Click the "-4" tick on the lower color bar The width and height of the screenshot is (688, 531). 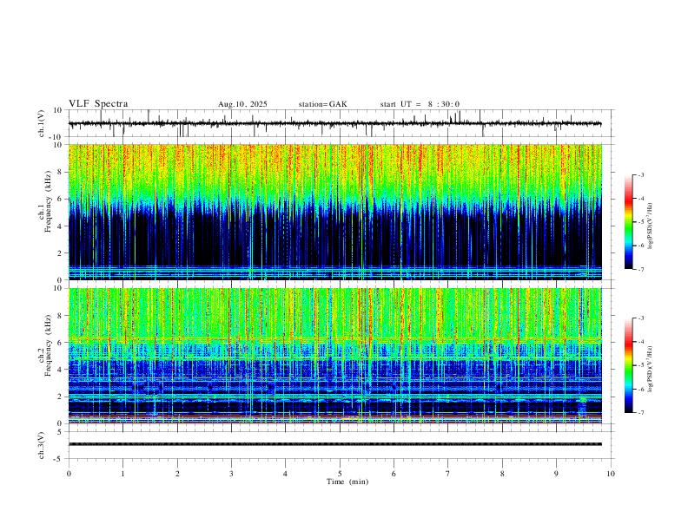640,342
